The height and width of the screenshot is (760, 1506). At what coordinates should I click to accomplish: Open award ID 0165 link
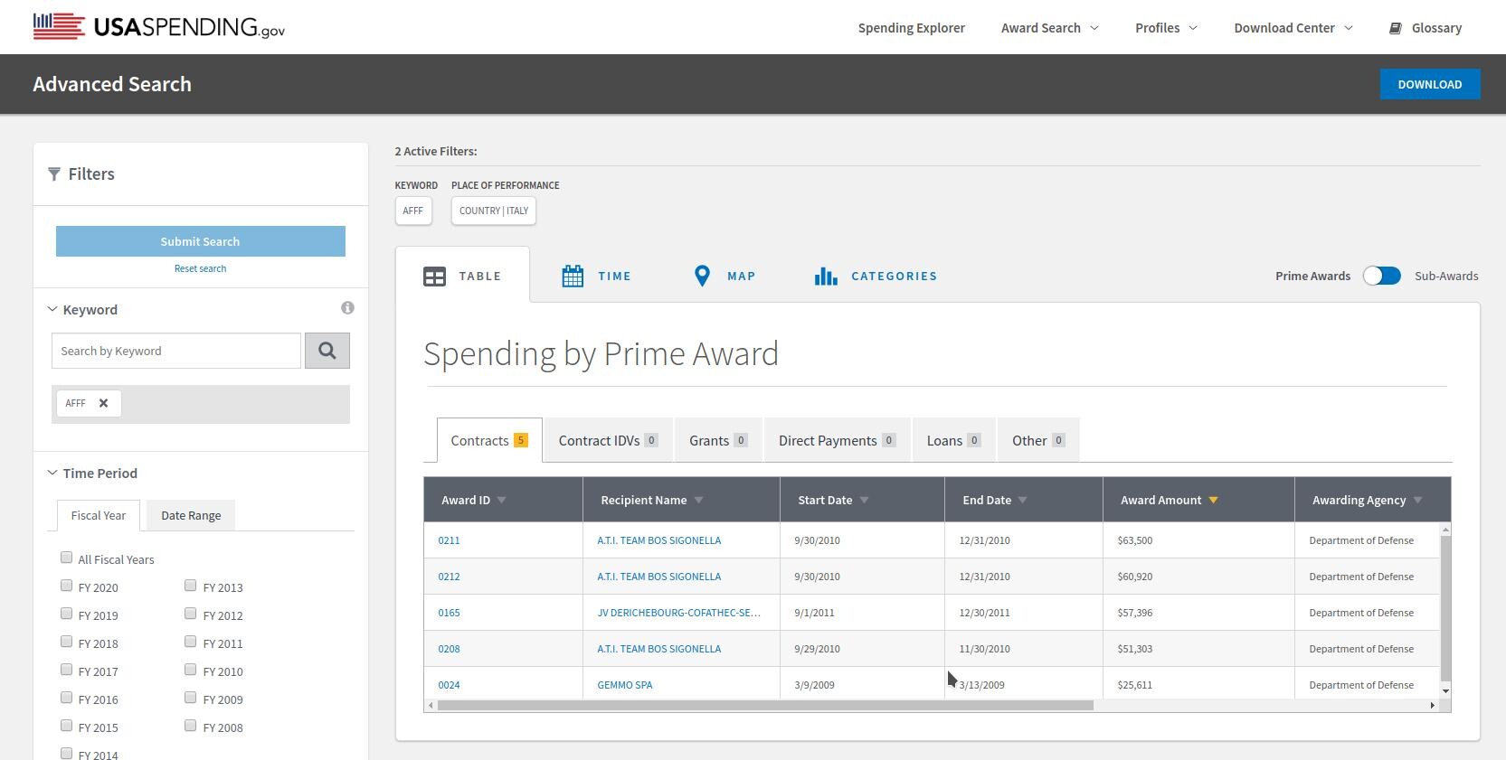click(x=449, y=613)
